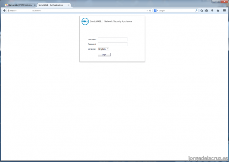Click the search magnifier icon
The height and width of the screenshot is (162, 229).
point(196,11)
